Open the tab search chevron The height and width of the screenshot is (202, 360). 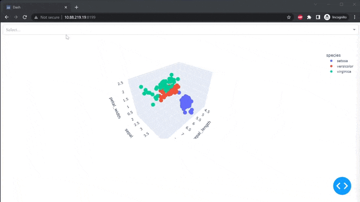(316, 4)
